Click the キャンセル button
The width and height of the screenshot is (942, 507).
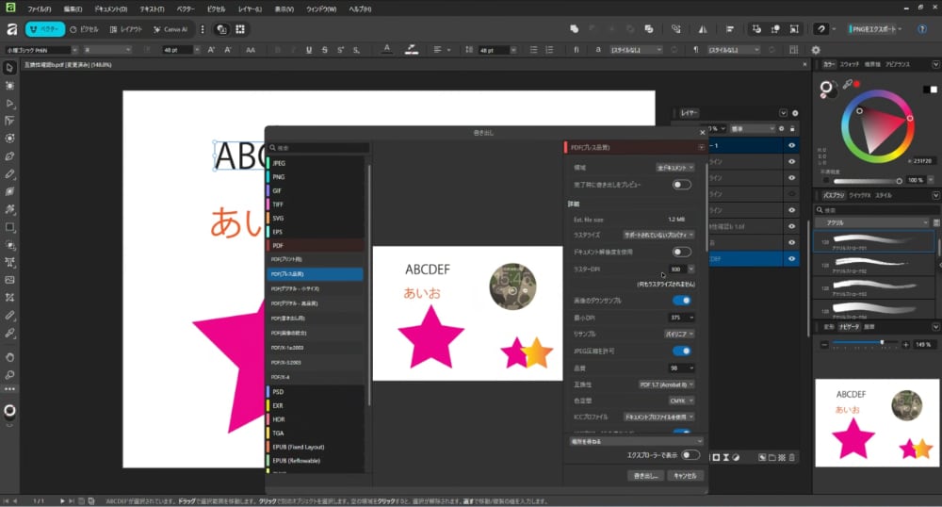685,476
